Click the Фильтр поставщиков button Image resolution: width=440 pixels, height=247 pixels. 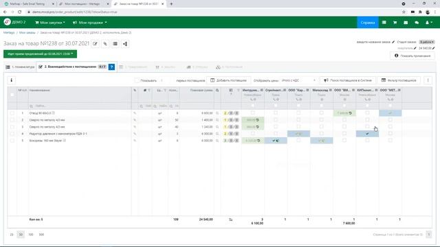coord(399,80)
